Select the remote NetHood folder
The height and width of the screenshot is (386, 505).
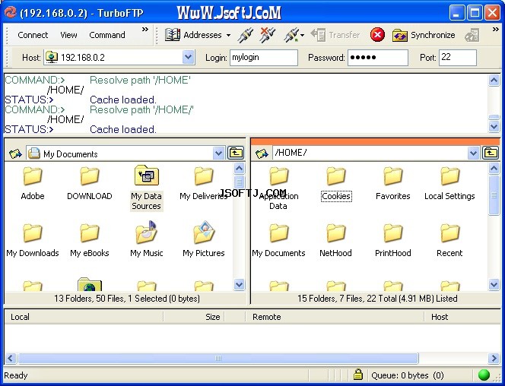click(335, 241)
